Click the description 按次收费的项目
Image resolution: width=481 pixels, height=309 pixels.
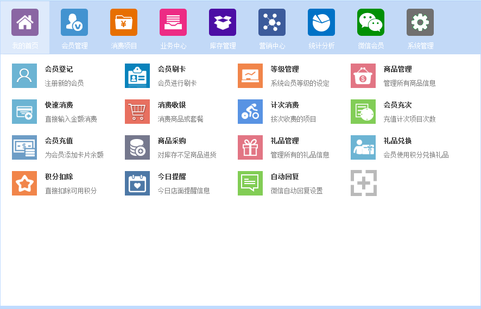click(293, 119)
